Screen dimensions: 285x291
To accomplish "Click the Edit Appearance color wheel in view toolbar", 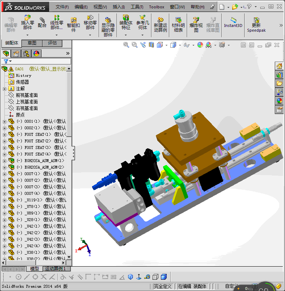I will (200, 45).
